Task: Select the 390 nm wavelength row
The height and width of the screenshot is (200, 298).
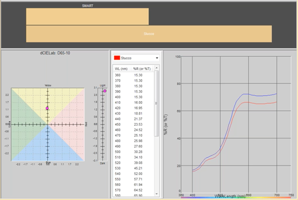Action: [134, 91]
